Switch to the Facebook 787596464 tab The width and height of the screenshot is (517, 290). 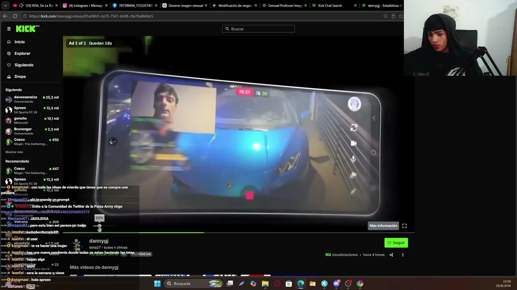(134, 6)
